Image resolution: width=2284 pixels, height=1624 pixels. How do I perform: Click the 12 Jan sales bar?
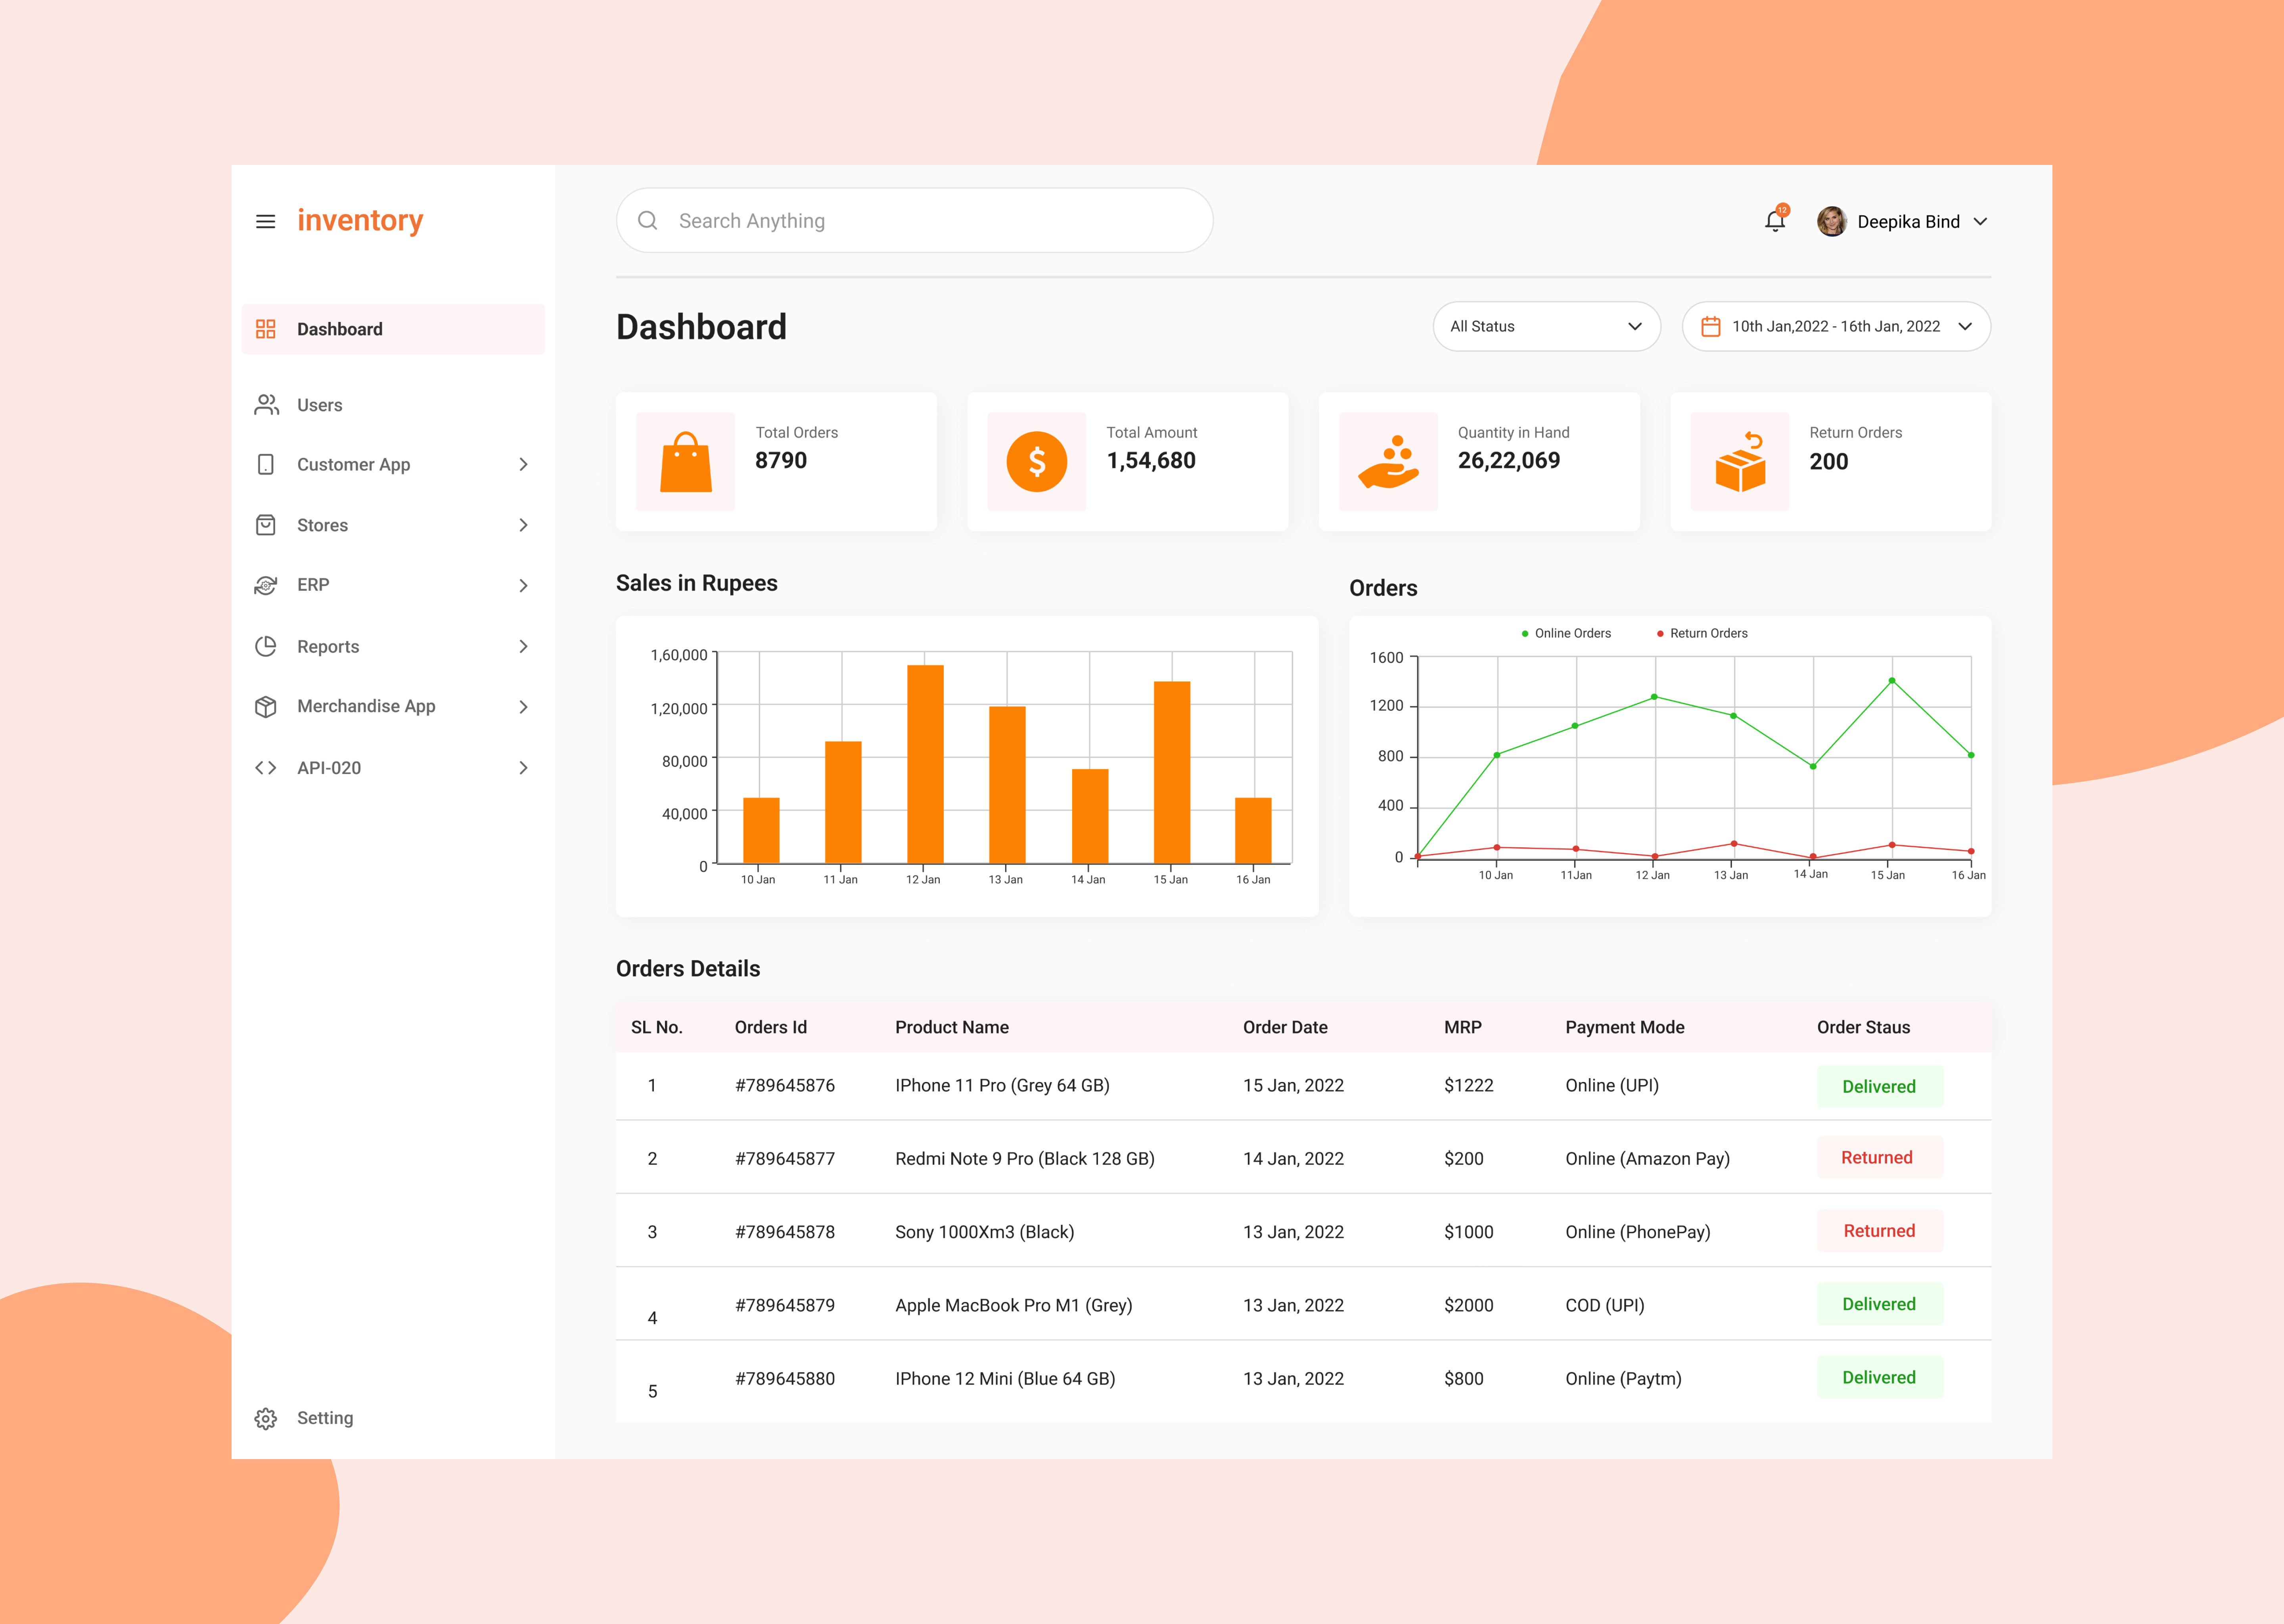point(925,764)
